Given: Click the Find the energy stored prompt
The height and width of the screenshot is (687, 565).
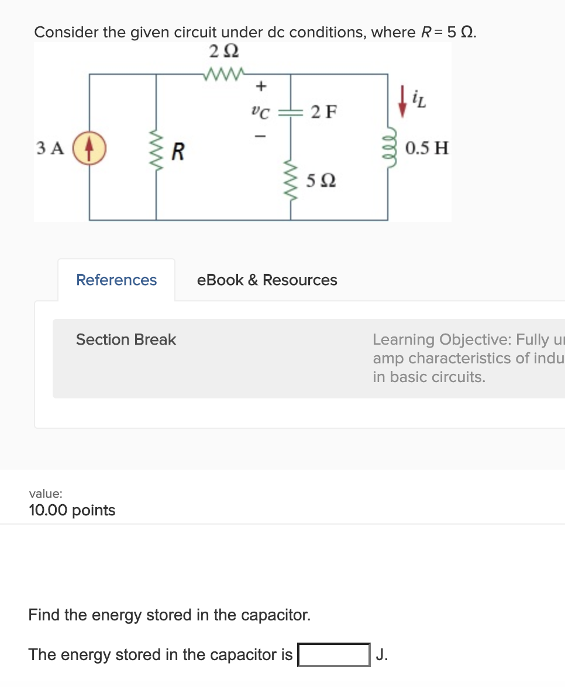Looking at the screenshot, I should [169, 615].
